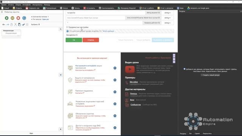The image size is (242, 136).
Task: Click the Новый (New) toolbar button
Action: coord(5,8)
